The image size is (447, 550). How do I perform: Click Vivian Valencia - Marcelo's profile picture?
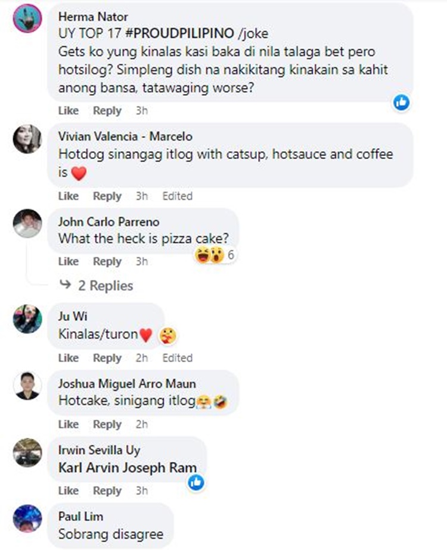click(27, 139)
